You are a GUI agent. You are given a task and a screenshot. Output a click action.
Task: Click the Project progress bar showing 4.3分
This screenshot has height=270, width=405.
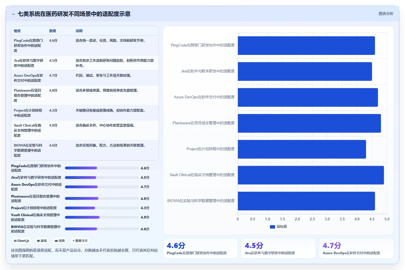coord(102,208)
